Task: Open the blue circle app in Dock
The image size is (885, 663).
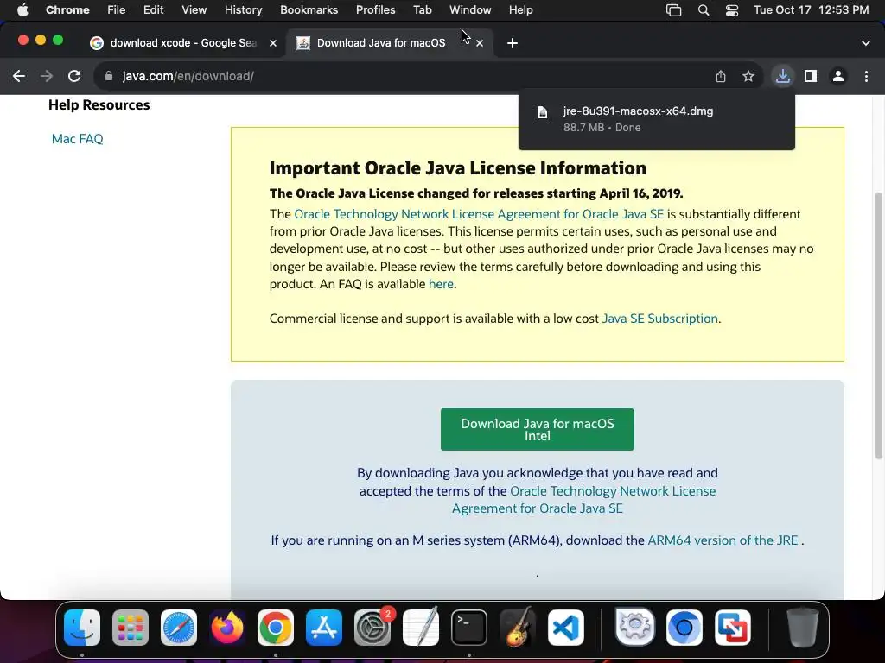Action: [684, 628]
